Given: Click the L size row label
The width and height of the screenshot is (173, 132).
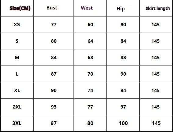Looking at the screenshot, I should (17, 74).
